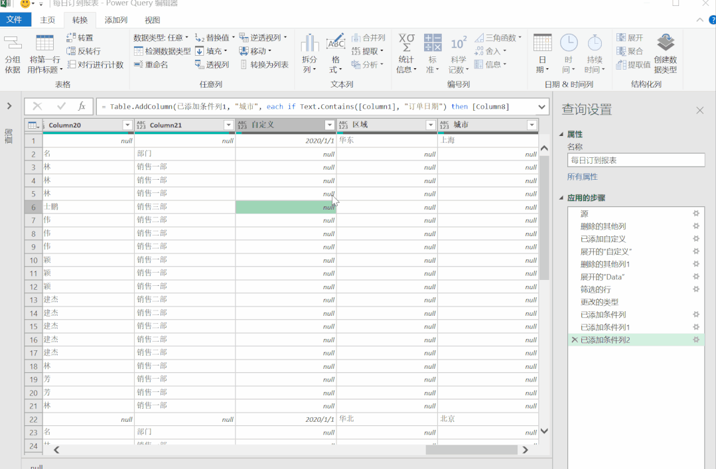Open the 文件 tab

(x=14, y=20)
